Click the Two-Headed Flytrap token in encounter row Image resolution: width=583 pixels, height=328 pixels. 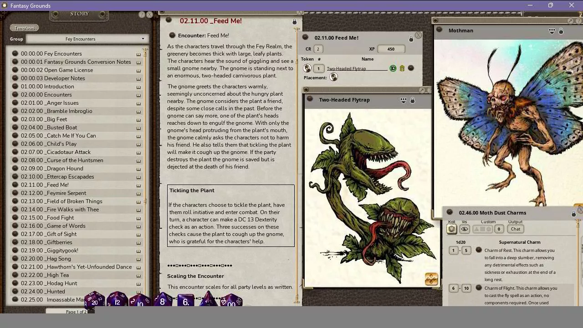point(307,68)
